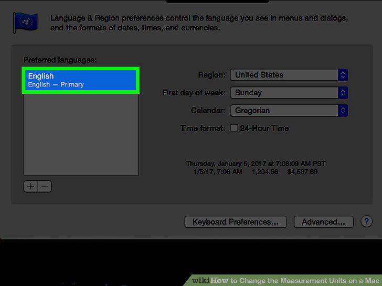Click the How to Change the Measurement Units title
Image resolution: width=382 pixels, height=286 pixels.
(296, 280)
